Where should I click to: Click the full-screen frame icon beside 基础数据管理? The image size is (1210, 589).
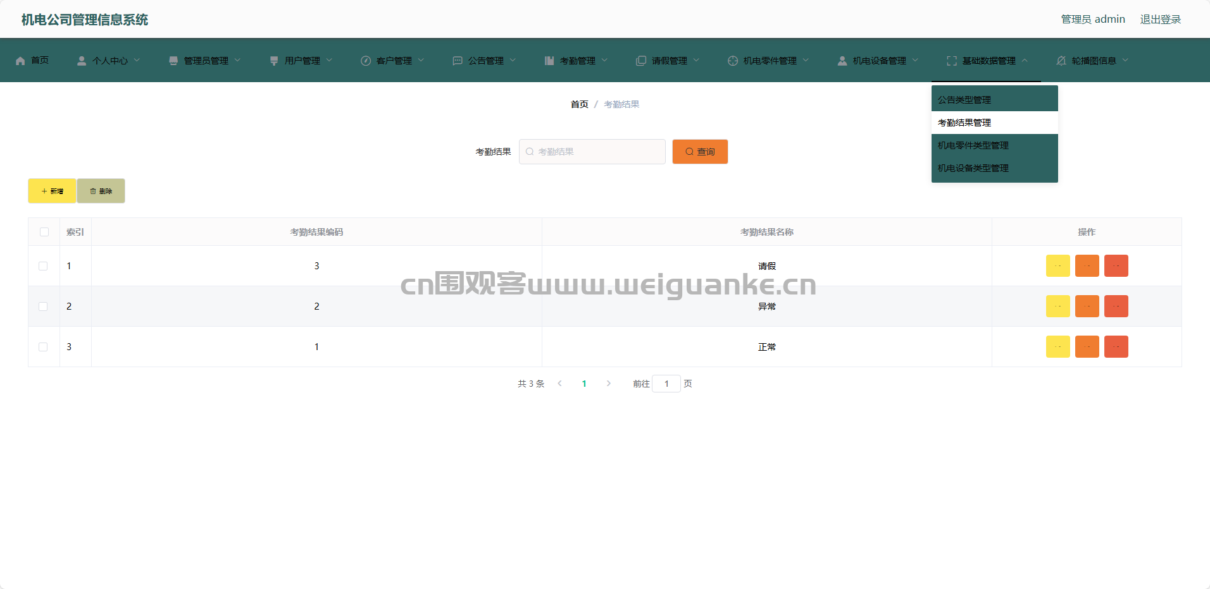click(x=952, y=61)
